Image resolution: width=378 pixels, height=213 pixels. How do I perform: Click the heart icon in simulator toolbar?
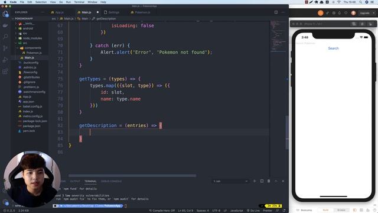[346, 13]
